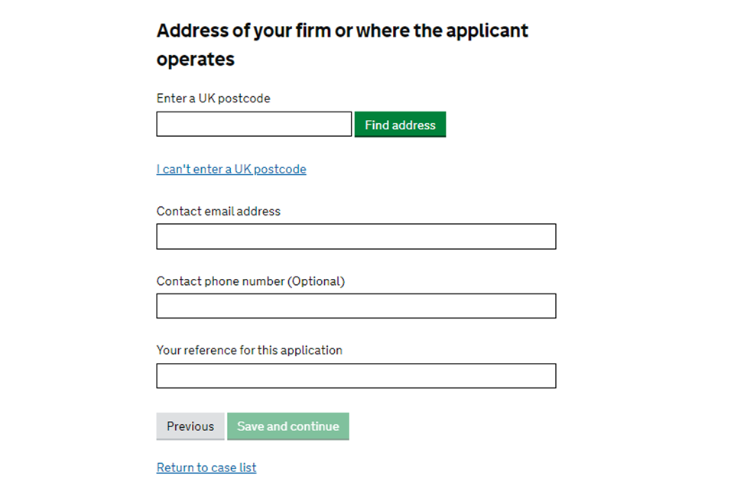Image resolution: width=734 pixels, height=489 pixels.
Task: Go back using the Previous button
Action: coord(190,426)
